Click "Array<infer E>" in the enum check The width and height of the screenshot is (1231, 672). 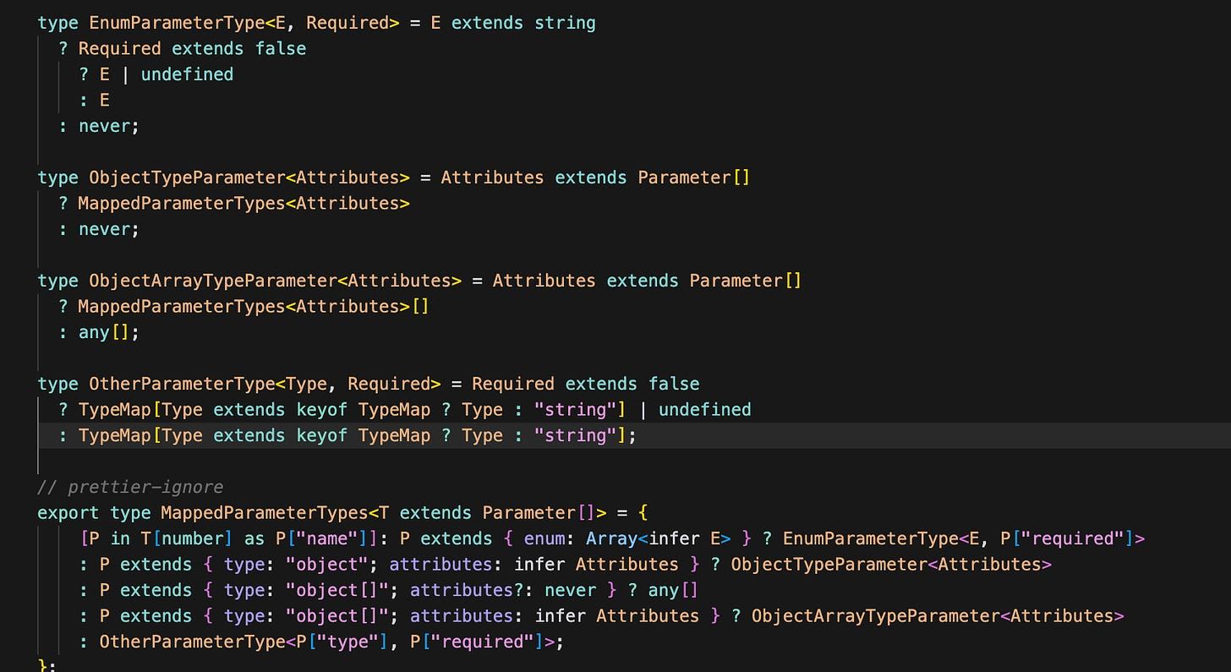coord(659,538)
